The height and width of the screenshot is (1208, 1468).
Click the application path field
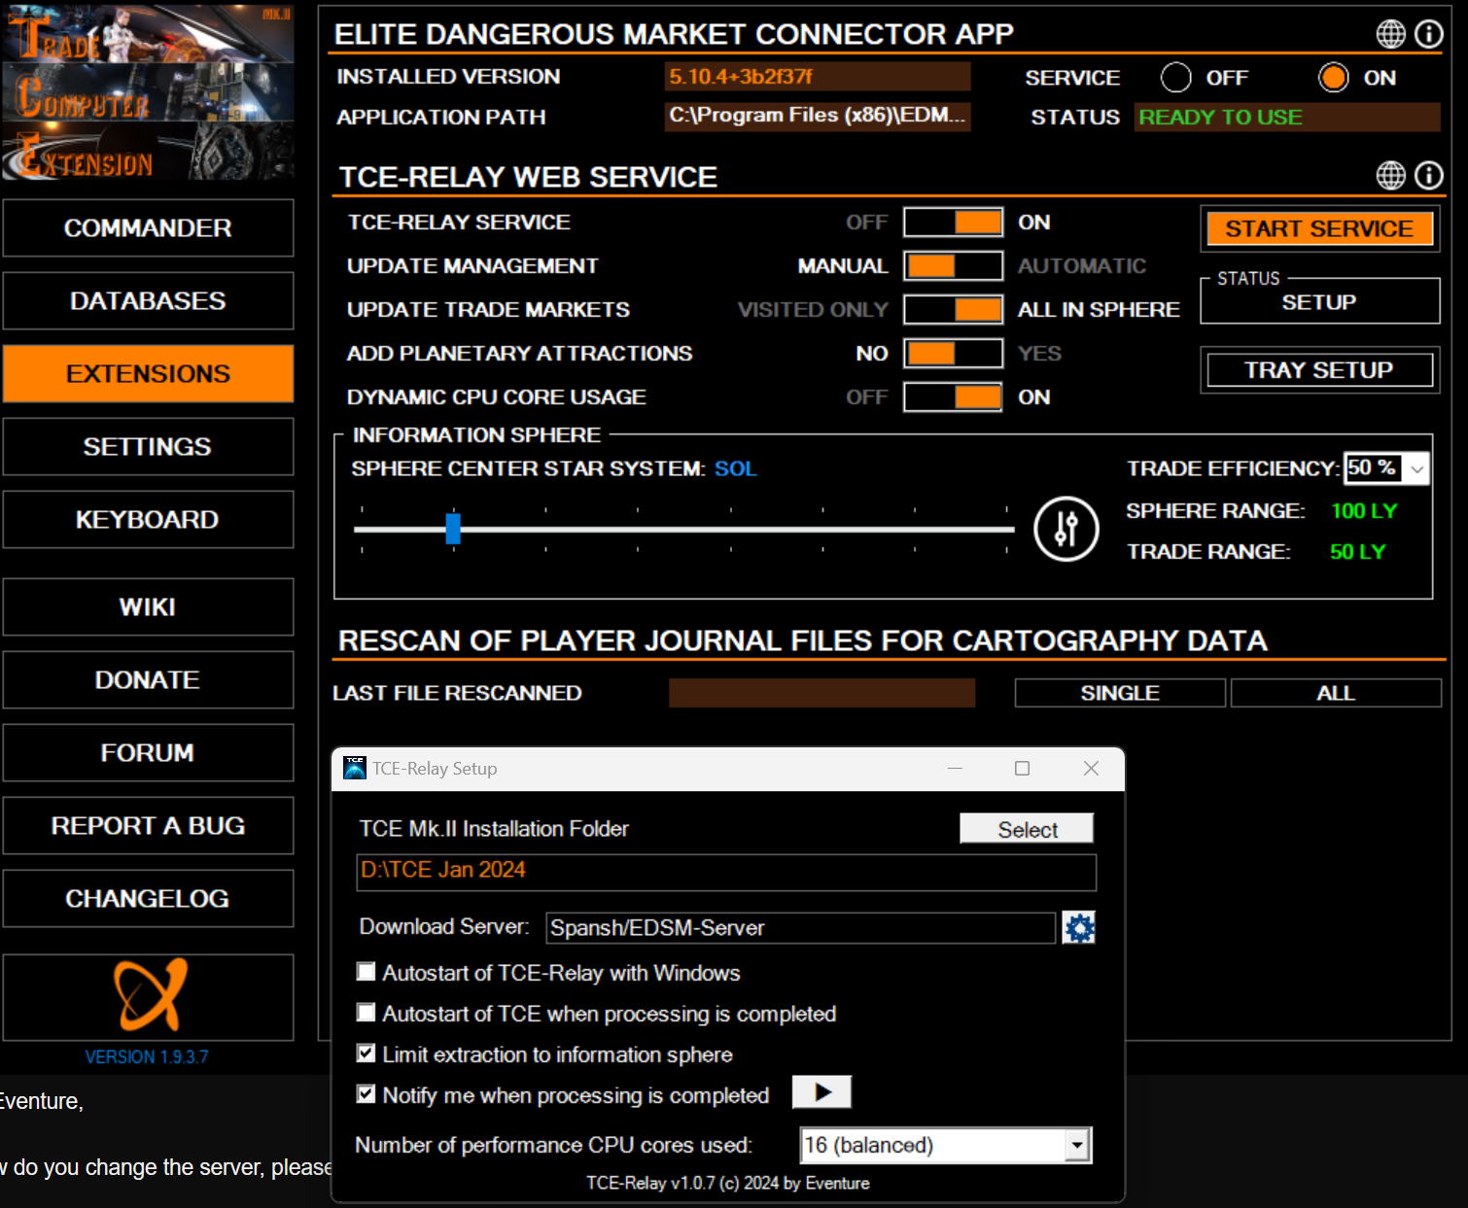818,116
